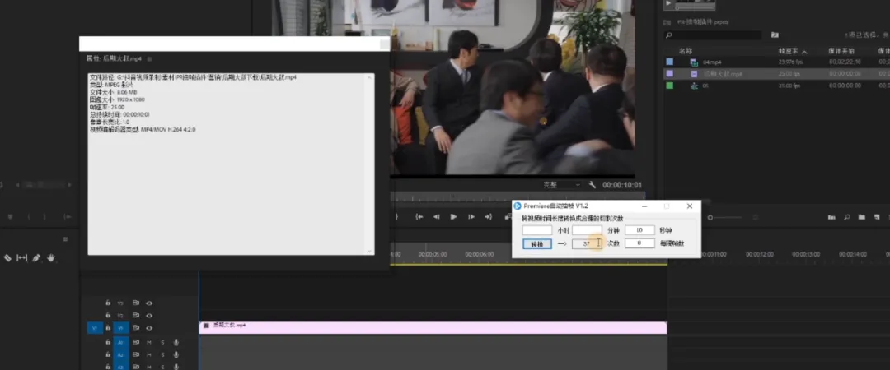Go to In point in program monitor
Viewport: 890px width, 370px height.
click(x=419, y=216)
